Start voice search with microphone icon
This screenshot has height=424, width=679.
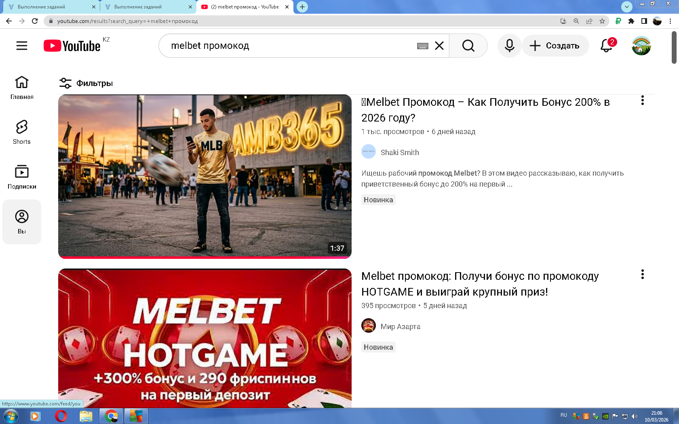[509, 46]
